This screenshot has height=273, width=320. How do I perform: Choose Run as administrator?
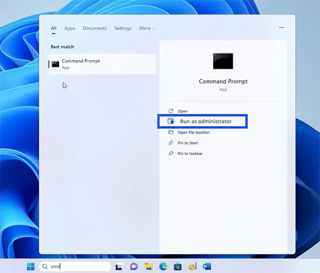[x=202, y=121]
